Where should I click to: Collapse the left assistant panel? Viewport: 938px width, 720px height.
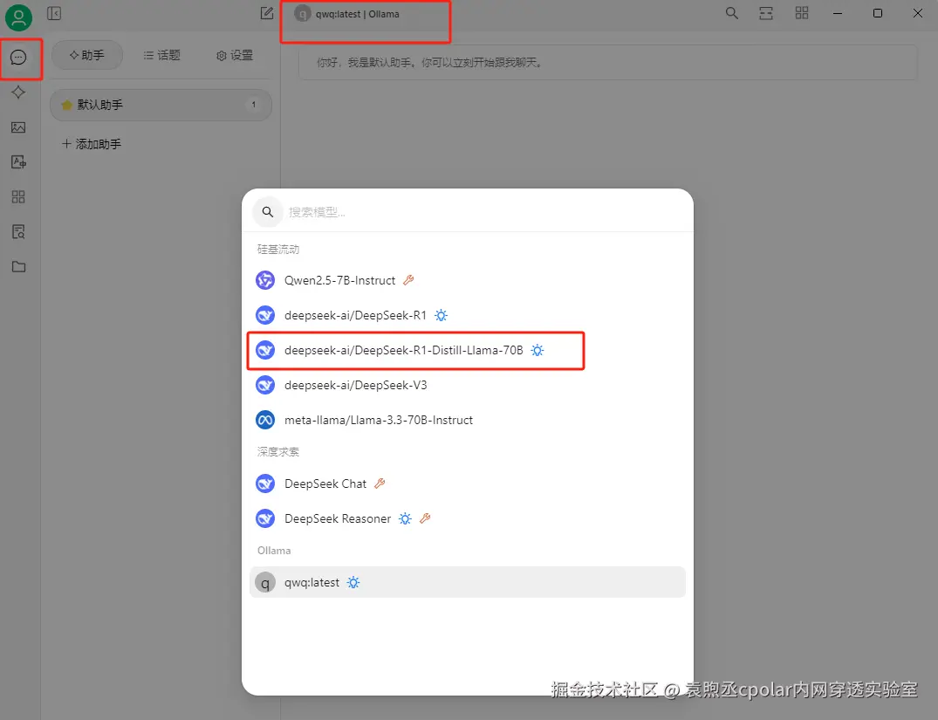tap(54, 13)
